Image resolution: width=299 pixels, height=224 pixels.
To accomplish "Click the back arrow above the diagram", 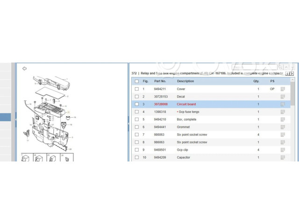I will point(24,69).
